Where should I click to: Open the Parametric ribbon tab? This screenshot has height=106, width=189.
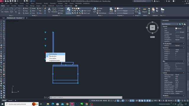21,6
